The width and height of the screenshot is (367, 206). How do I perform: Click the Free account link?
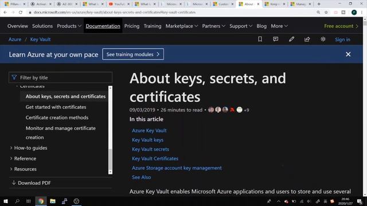tap(341, 26)
